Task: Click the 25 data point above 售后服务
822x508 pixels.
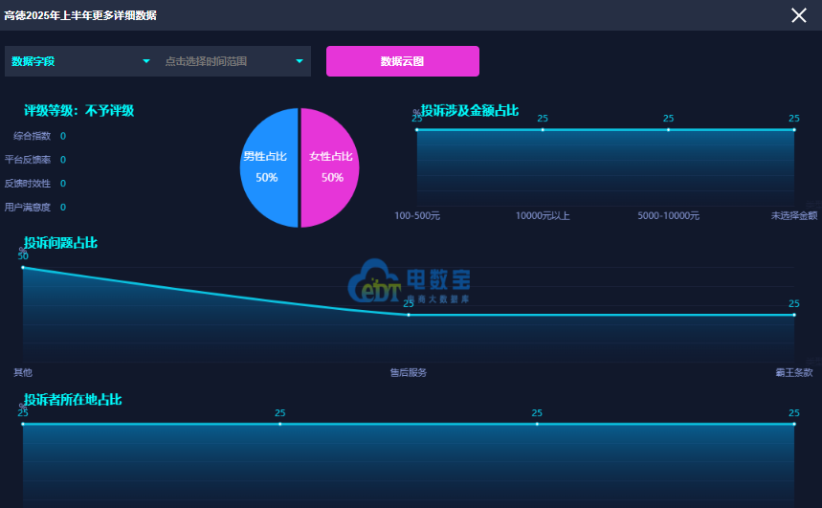Action: pyautogui.click(x=409, y=315)
